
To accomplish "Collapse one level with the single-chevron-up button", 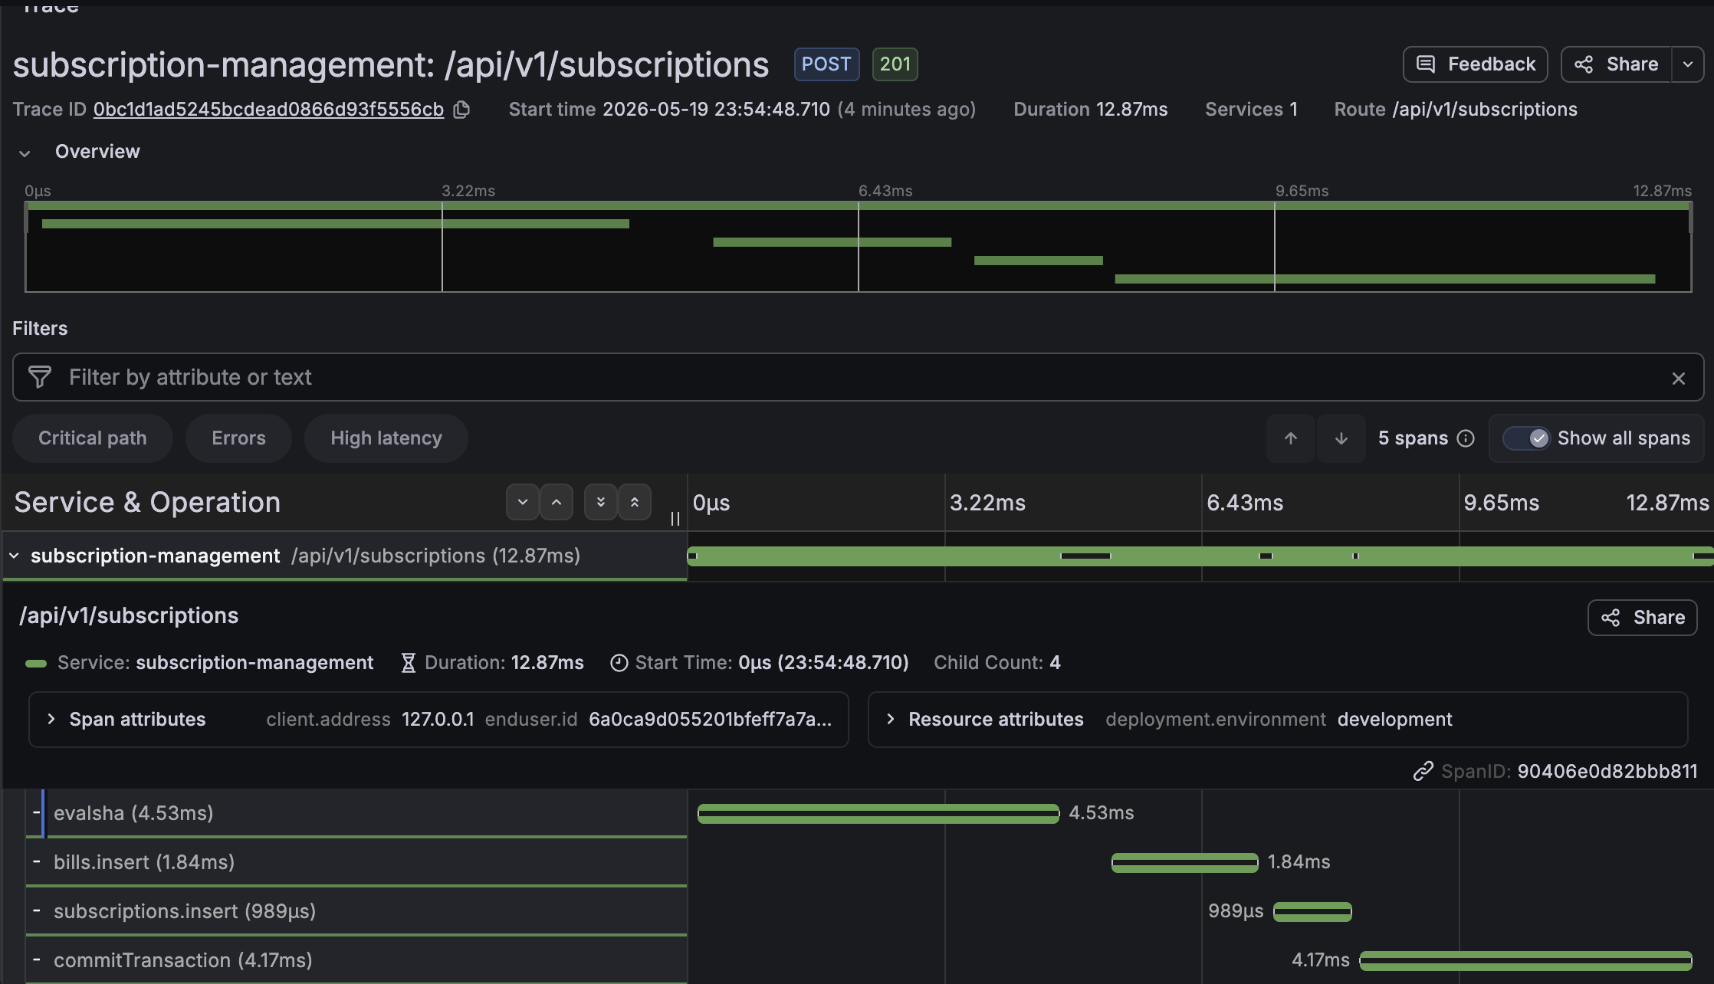I will [557, 503].
